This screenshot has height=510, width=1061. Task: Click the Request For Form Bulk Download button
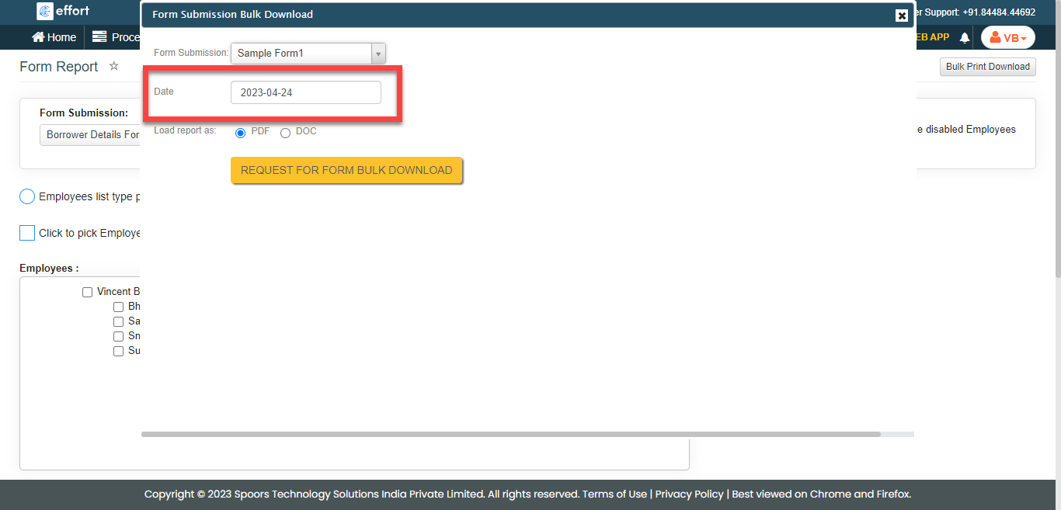(x=346, y=170)
